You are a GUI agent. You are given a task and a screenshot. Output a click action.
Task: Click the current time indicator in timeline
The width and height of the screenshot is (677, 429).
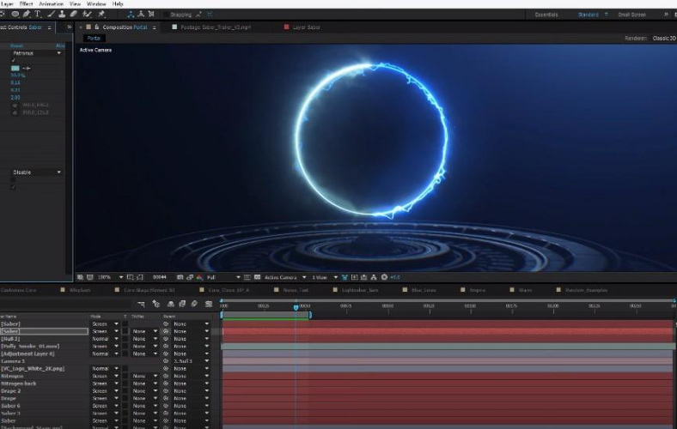point(296,307)
